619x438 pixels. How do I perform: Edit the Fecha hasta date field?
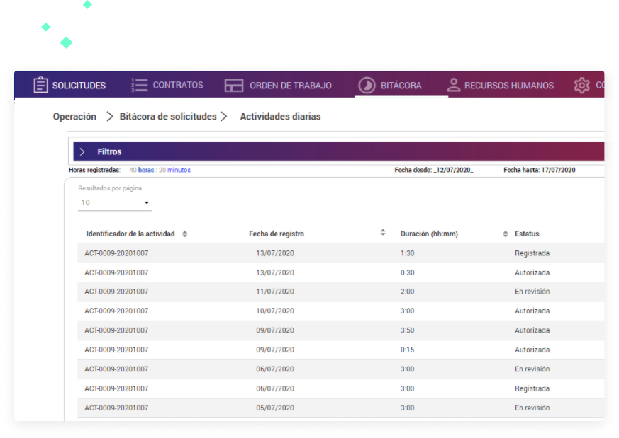pyautogui.click(x=558, y=171)
